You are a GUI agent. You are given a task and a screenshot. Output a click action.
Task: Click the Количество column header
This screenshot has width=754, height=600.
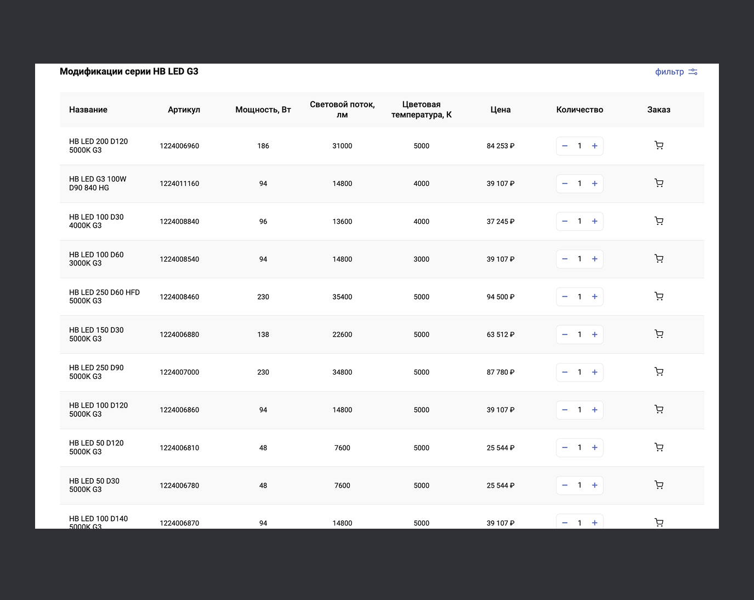click(x=580, y=110)
